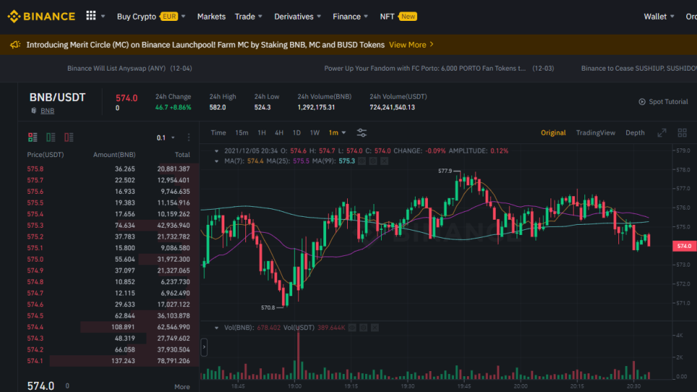Select 1H chart interval
Viewport: 697px width, 392px height.
tap(261, 133)
